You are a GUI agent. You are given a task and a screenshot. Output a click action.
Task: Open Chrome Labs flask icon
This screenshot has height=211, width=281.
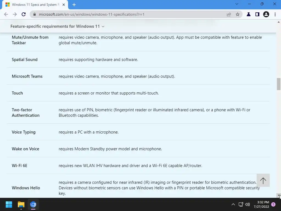point(249,14)
